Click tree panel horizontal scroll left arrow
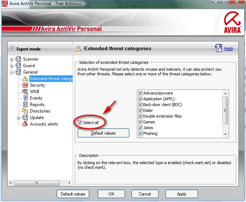246x202 pixels. click(x=10, y=183)
